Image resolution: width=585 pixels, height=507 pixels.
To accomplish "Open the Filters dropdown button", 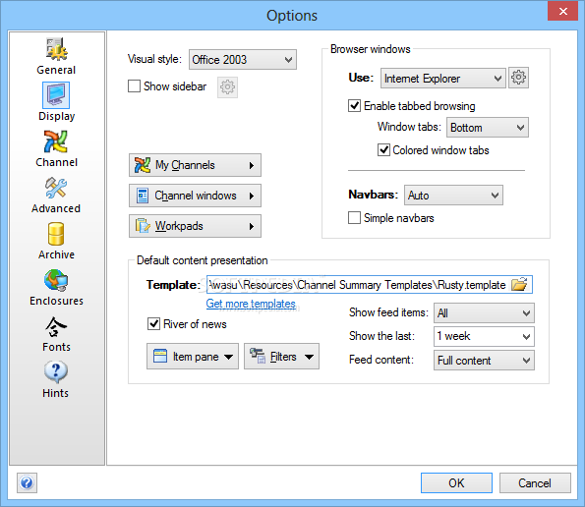I will point(281,357).
